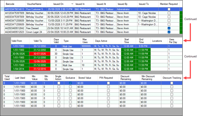Click the Exclusive column header

[70, 78]
